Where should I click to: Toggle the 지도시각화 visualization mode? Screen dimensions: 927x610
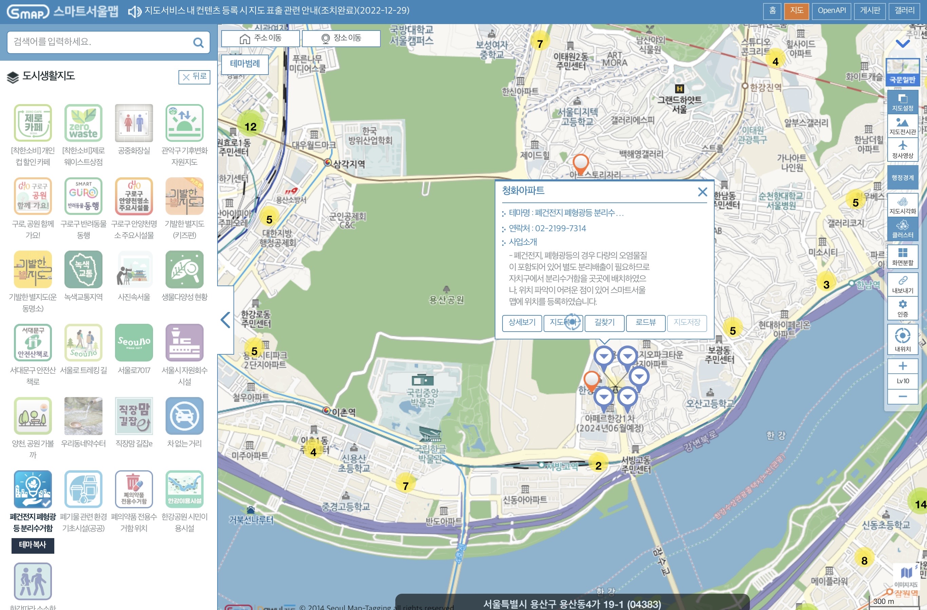[x=903, y=205]
